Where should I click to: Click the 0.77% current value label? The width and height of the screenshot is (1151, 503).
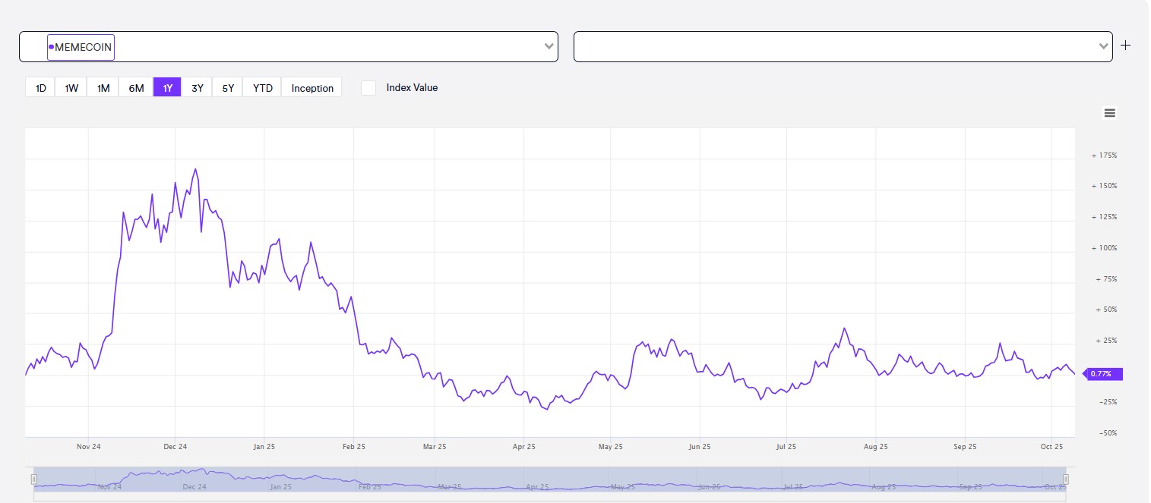pos(1102,374)
